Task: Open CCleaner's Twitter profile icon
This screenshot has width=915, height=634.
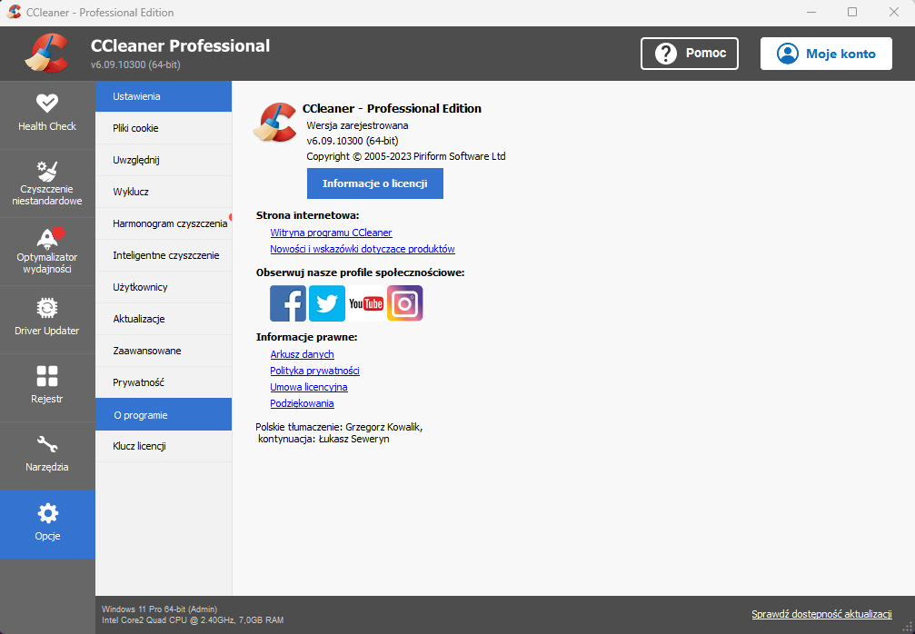Action: click(x=327, y=303)
